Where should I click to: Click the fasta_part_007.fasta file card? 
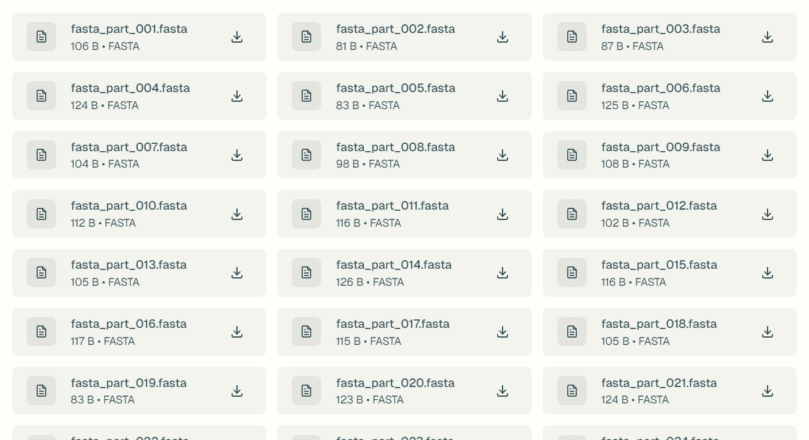139,155
